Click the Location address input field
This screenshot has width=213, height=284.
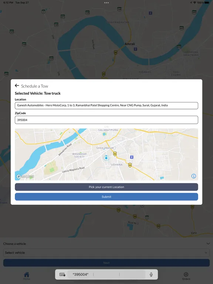(x=106, y=105)
